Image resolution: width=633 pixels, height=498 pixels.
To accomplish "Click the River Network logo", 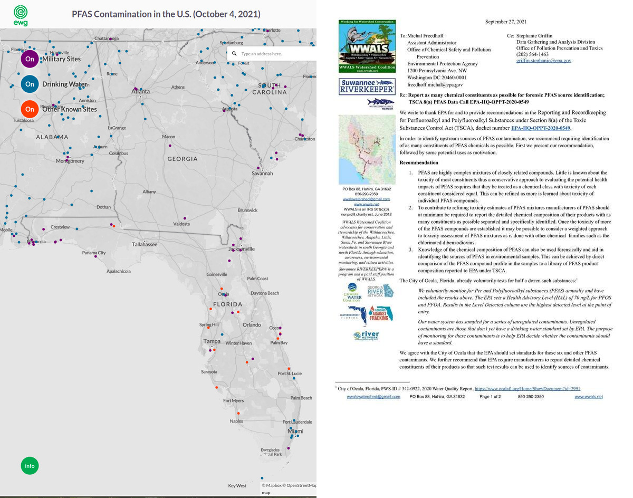I will click(x=366, y=337).
